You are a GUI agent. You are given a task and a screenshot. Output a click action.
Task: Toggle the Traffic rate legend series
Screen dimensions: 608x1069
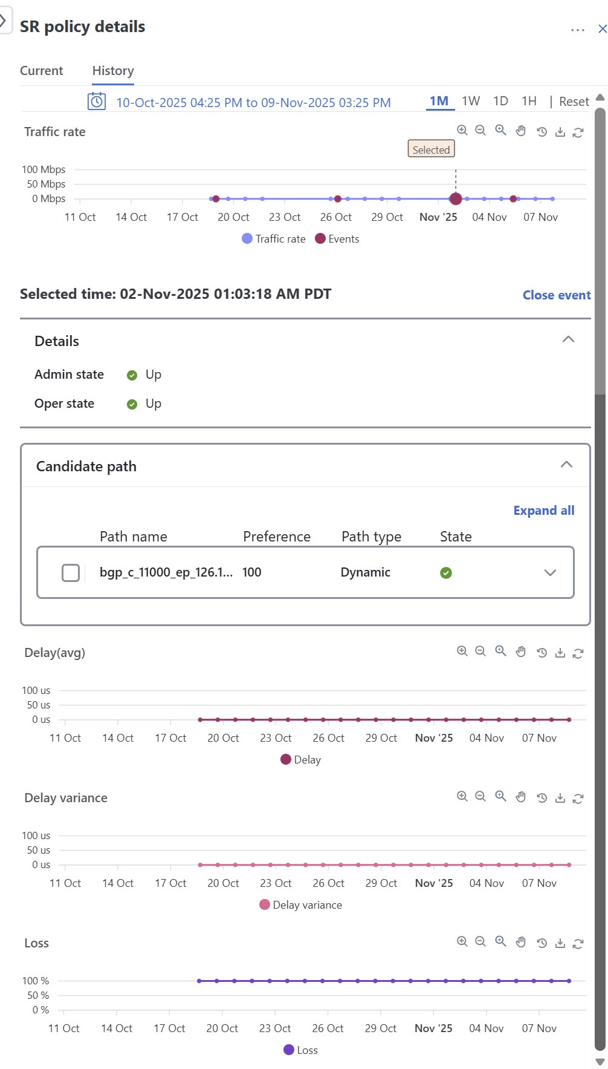click(274, 239)
